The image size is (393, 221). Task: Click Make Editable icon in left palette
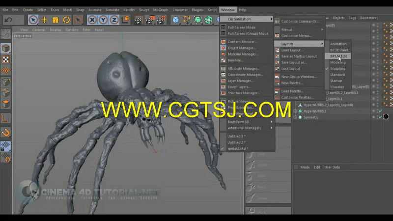point(5,34)
